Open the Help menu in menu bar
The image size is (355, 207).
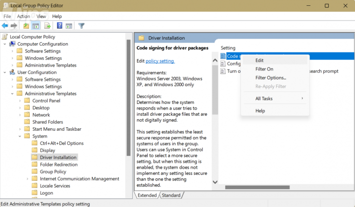pos(57,16)
